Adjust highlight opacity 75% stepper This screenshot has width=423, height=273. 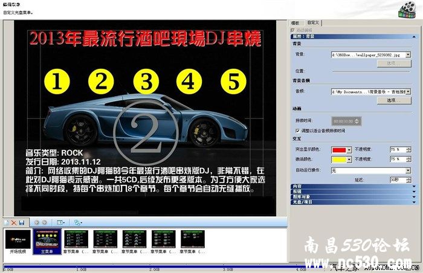[408, 150]
